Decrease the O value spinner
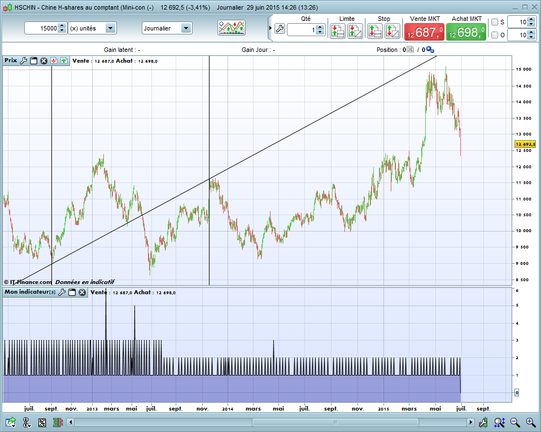Screen dimensions: 541x432 click(x=531, y=38)
